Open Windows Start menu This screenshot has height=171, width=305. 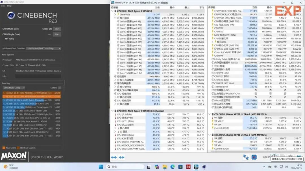pyautogui.click(x=101, y=167)
